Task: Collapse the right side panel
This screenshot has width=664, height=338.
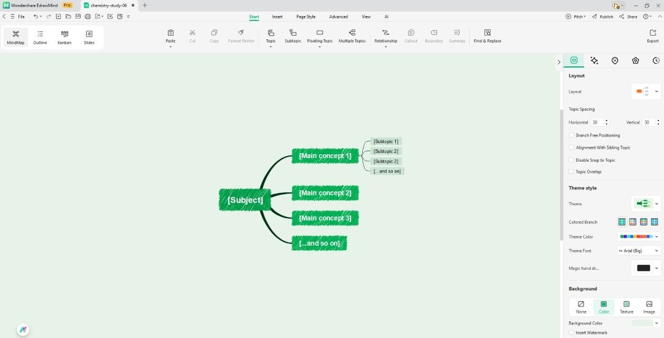Action: [x=558, y=62]
